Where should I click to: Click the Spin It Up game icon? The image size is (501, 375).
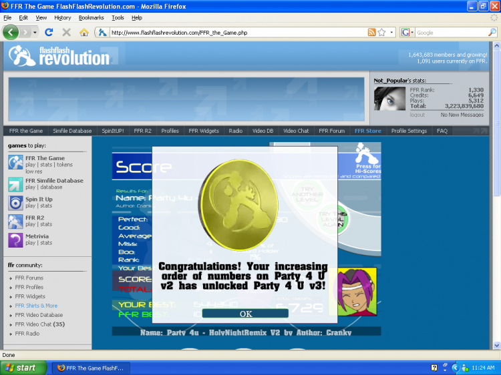tap(15, 203)
